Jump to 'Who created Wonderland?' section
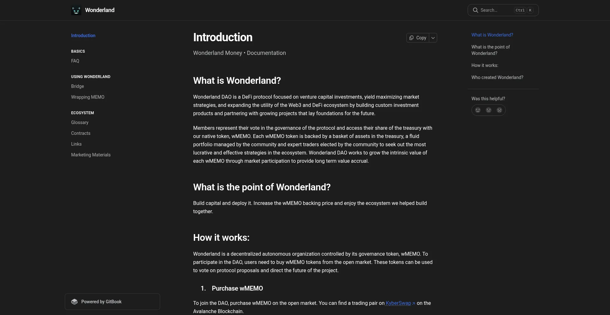610x315 pixels. pos(497,77)
